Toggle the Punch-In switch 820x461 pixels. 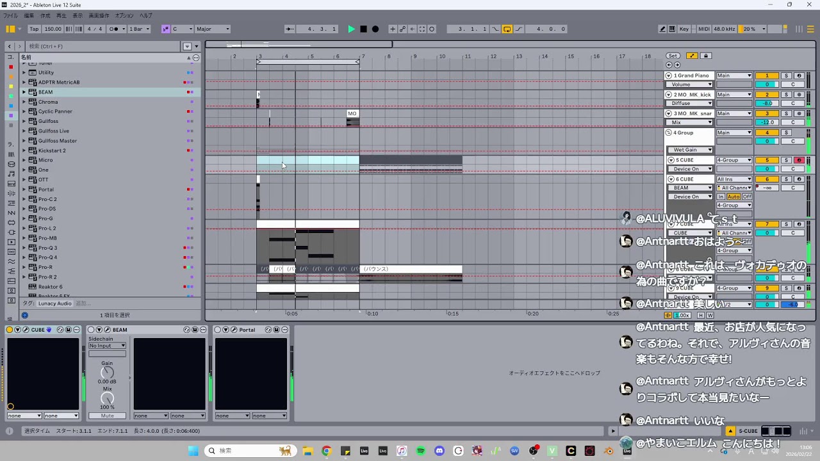click(x=495, y=29)
